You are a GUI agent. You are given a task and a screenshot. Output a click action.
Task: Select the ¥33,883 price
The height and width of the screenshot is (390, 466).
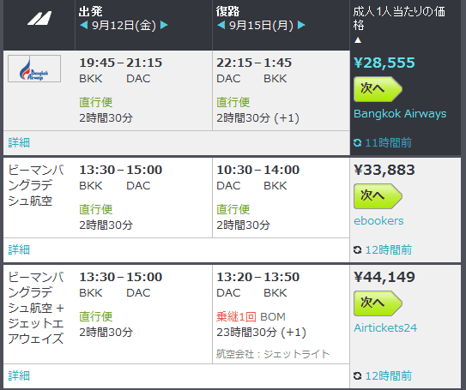click(384, 170)
